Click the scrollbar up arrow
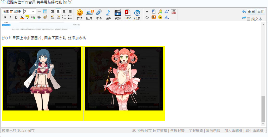The height and width of the screenshot is (137, 268). click(263, 25)
